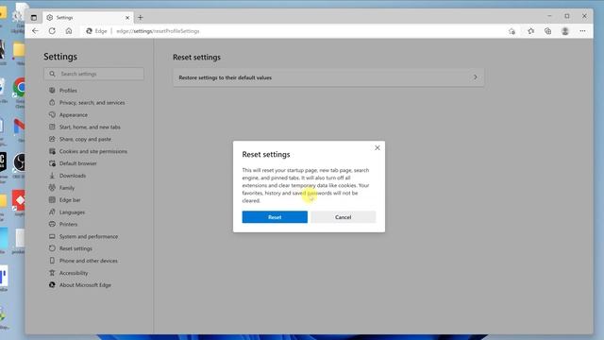
Task: Open the Settings and more ellipsis menu
Action: point(582,31)
